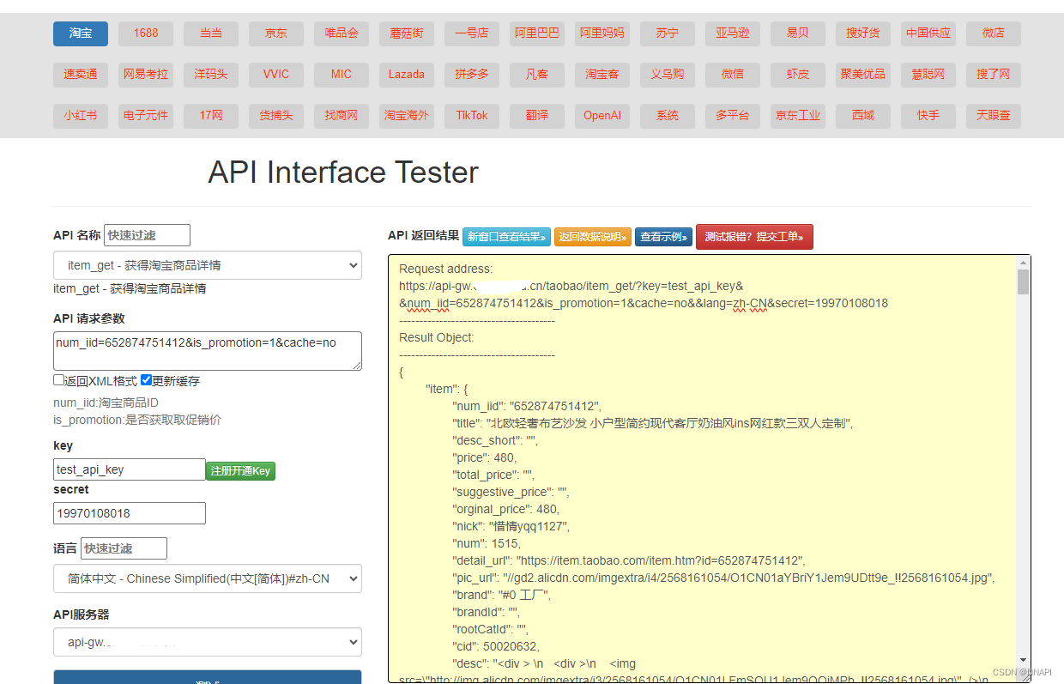The height and width of the screenshot is (684, 1064).
Task: Click the 新窗口查看结果 button
Action: (506, 237)
